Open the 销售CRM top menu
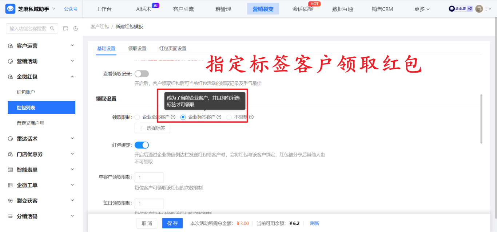This screenshot has height=232, width=497. tap(382, 9)
